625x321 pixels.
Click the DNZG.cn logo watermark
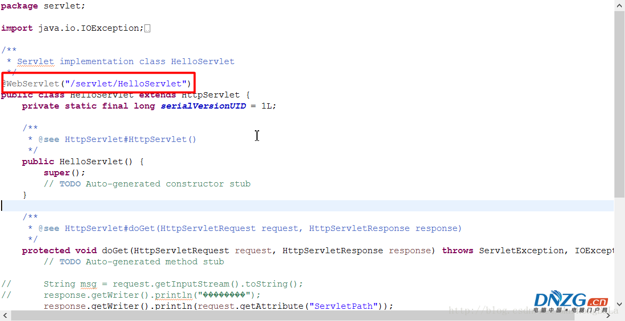(x=570, y=300)
